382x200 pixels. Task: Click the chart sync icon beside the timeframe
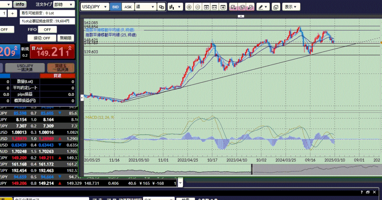[x=162, y=7]
